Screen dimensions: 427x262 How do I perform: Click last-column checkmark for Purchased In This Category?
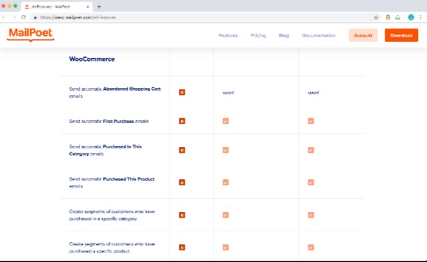pos(311,150)
